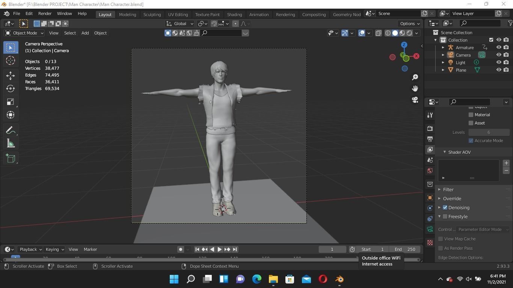Image resolution: width=513 pixels, height=288 pixels.
Task: Open the Keying dropdown in the timeline
Action: click(54, 249)
